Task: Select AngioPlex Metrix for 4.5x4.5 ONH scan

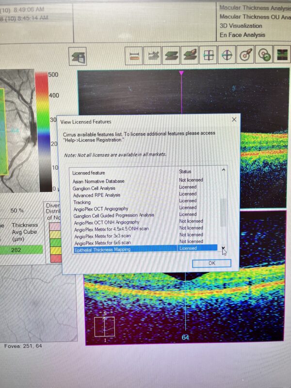Action: pyautogui.click(x=145, y=228)
